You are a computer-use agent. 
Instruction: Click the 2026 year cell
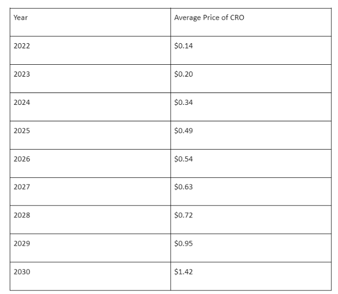click(22, 159)
